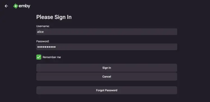Toggle Remember me via its text label

pyautogui.click(x=52, y=57)
